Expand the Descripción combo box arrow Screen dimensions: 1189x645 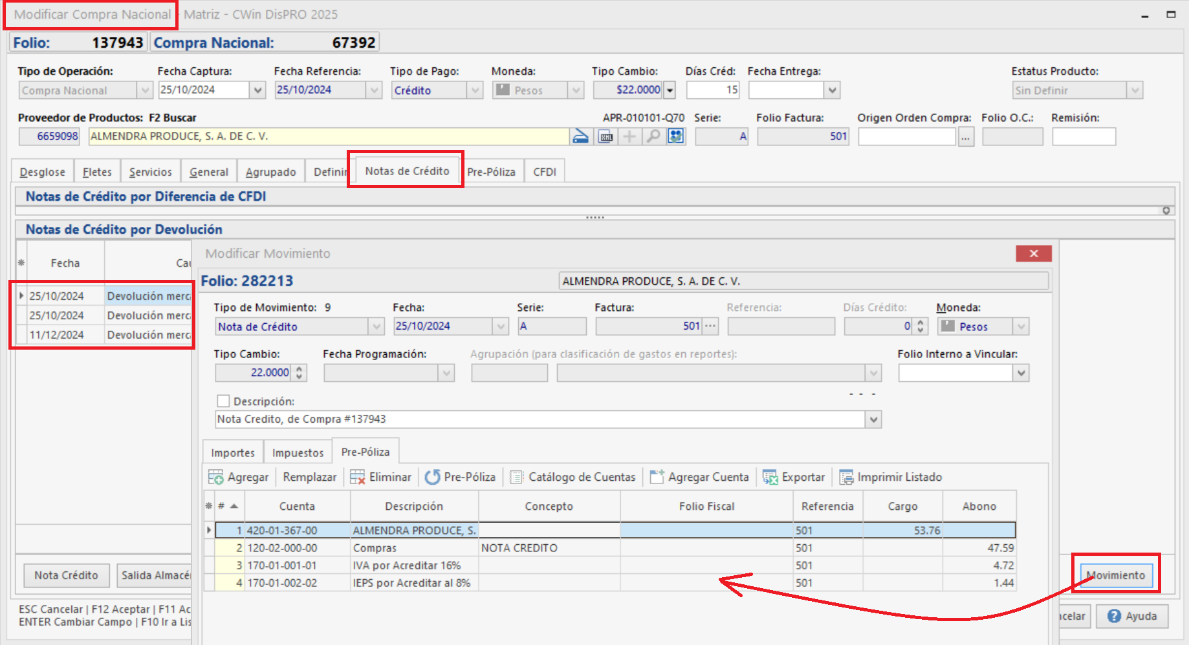click(873, 419)
